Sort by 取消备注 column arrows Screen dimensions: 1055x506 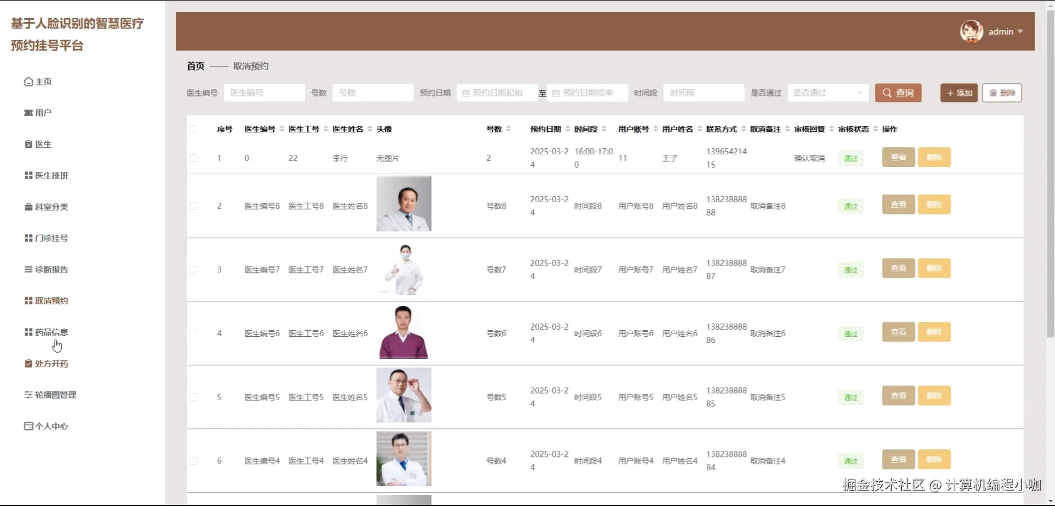[x=788, y=129]
